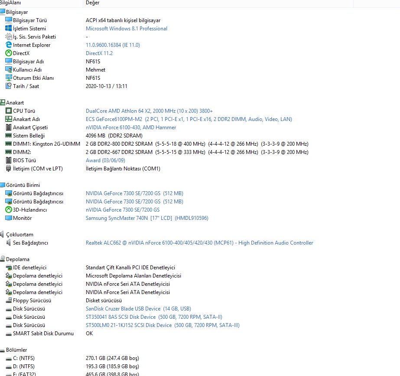Click the SMART Sabit Disk Durumu icon
This screenshot has height=376, width=400.
click(x=9, y=333)
